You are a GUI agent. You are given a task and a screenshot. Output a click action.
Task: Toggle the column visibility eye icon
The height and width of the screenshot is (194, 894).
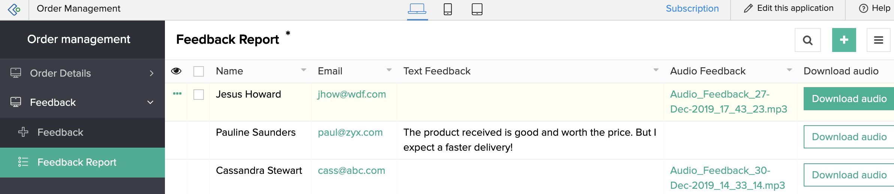tap(176, 71)
